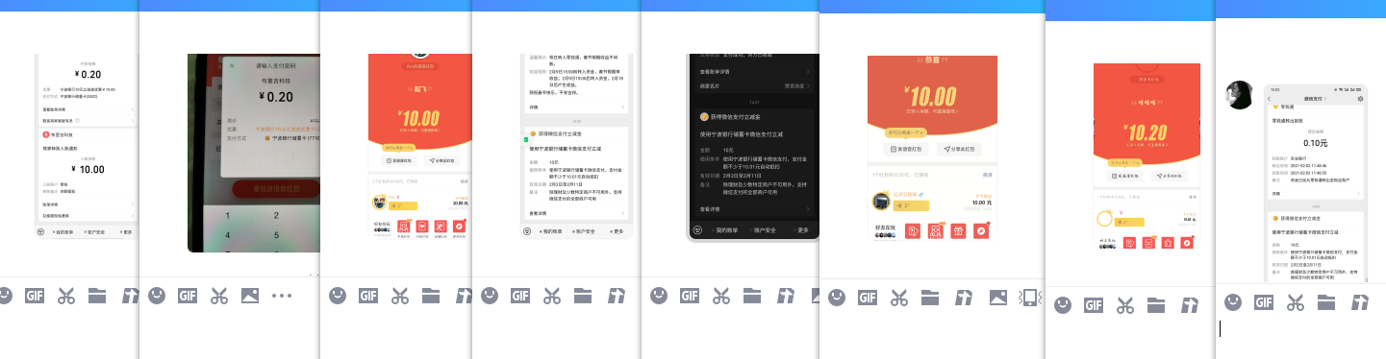
Task: Open emoji picker in seventh panel (¥10.20 red packet)
Action: click(x=1062, y=305)
